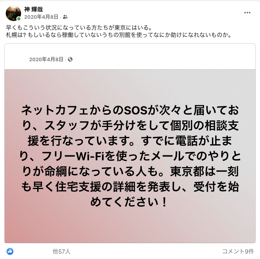Click 住宅支援 in the shared post text

78,187
